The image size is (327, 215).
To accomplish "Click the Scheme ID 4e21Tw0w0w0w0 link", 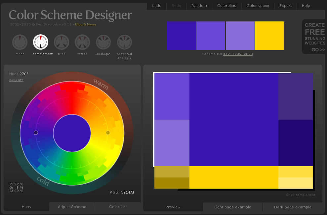I will point(238,54).
